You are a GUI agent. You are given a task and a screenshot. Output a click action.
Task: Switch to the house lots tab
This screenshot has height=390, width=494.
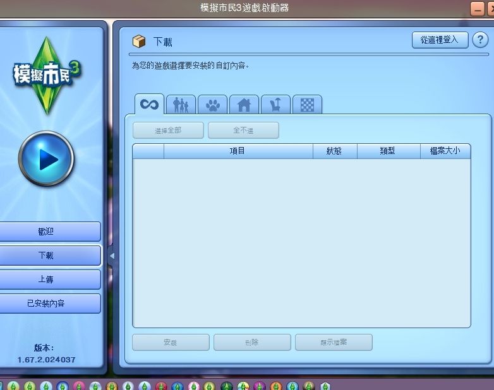click(244, 105)
